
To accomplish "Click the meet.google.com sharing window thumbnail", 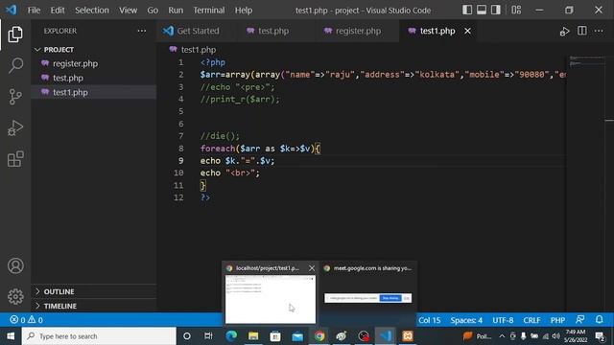I will 368,298.
